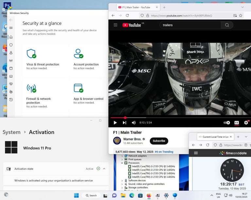
Task: Select the 'F1 | Main Trailer - YouTube' tab
Action: pyautogui.click(x=138, y=7)
